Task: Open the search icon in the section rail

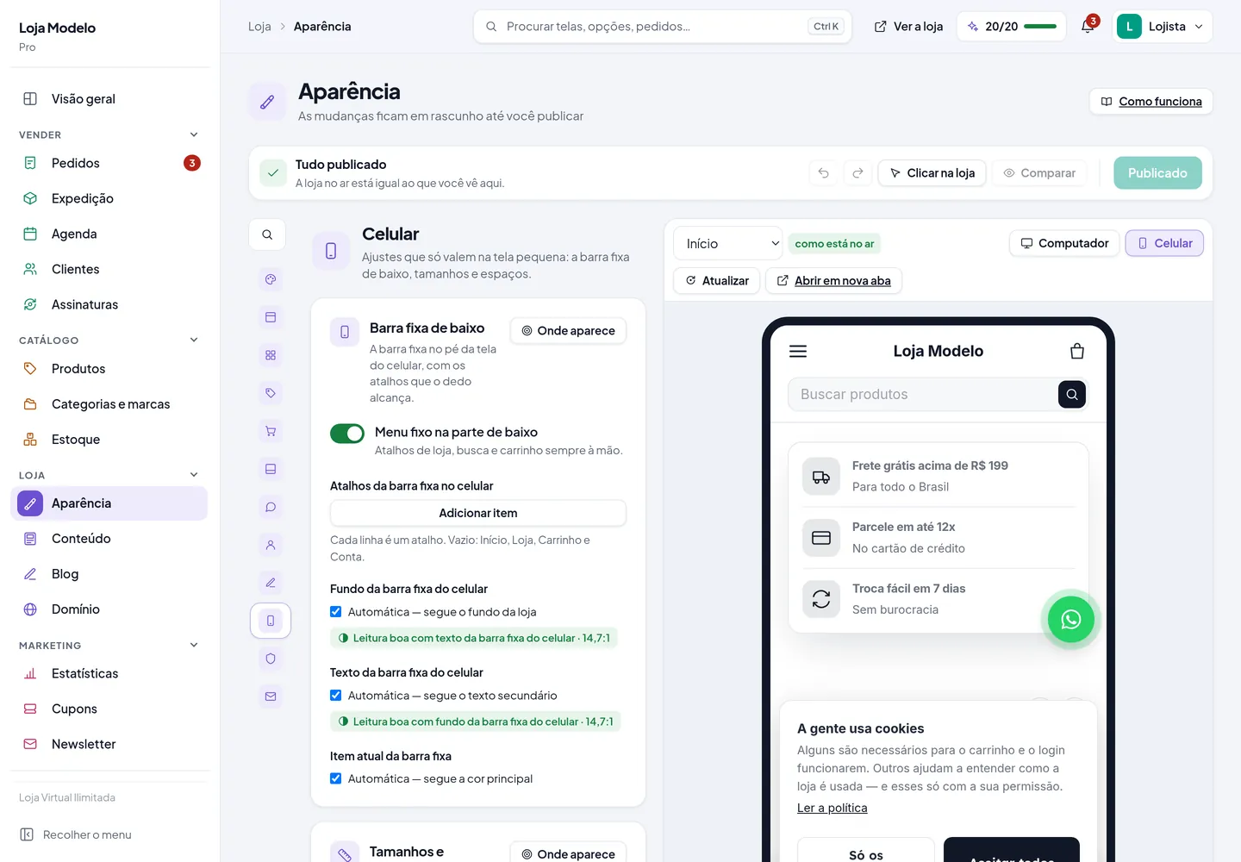Action: pyautogui.click(x=267, y=234)
